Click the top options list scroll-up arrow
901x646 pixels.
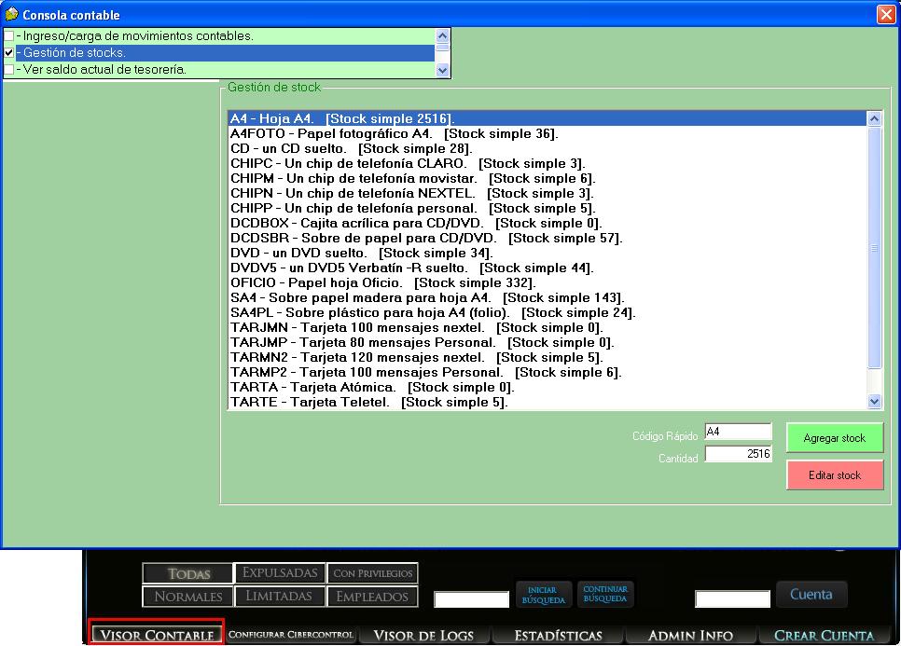[x=442, y=35]
